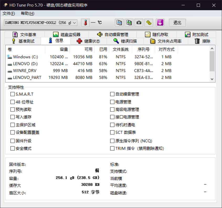Screen dimensions: 222x208
Task: Click the 19356 MB free space value
Action: coord(83,57)
